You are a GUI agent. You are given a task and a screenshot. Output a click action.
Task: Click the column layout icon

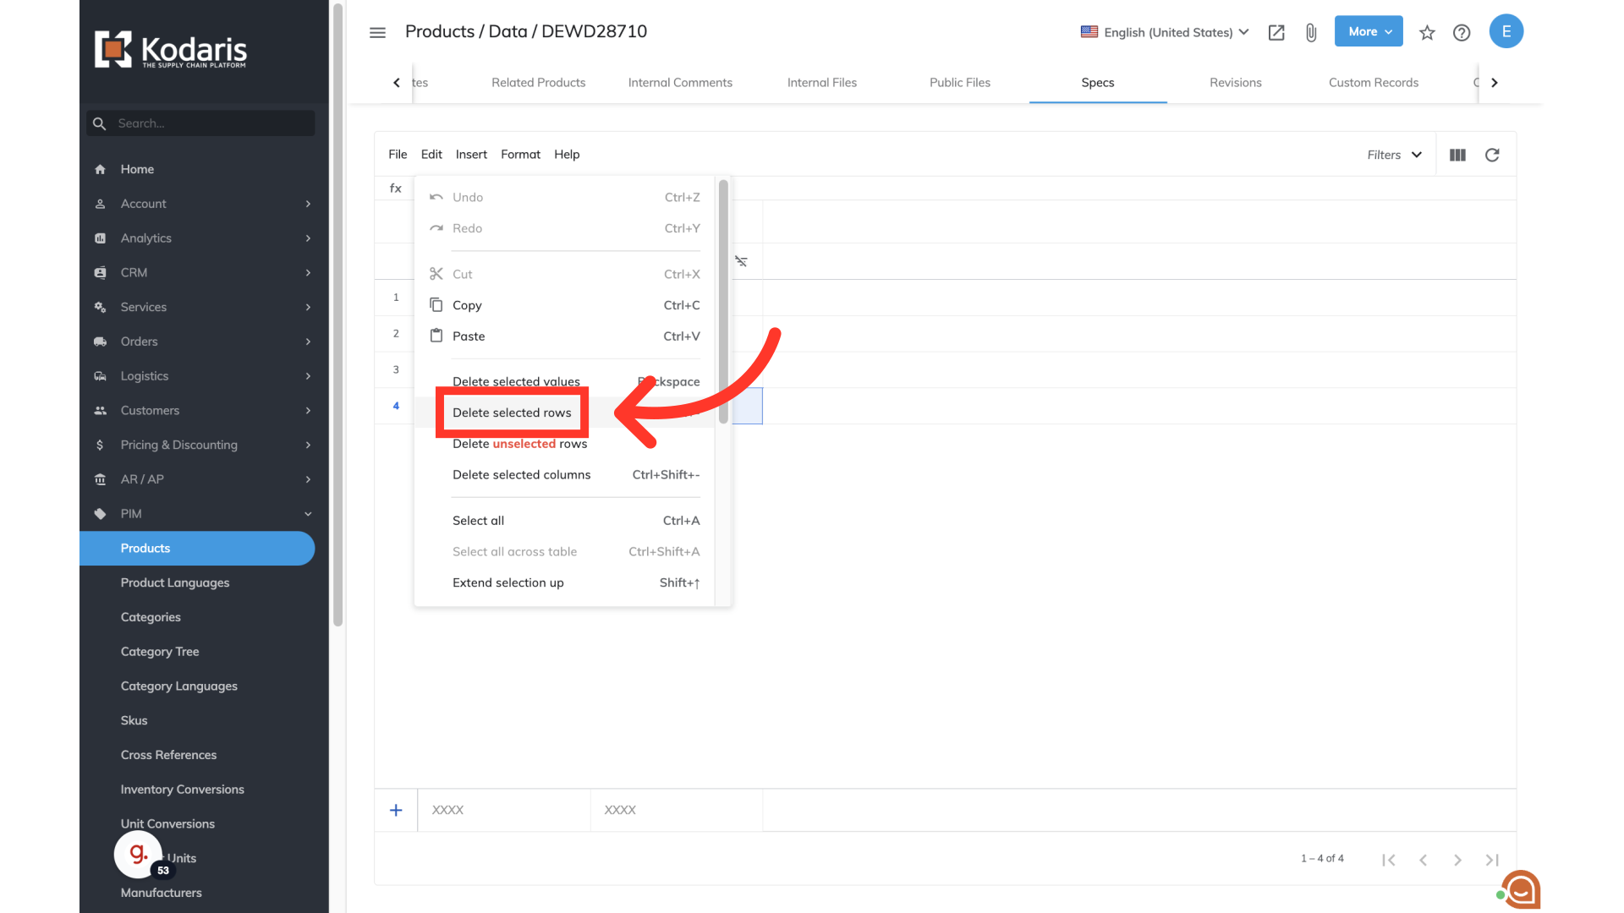coord(1457,155)
